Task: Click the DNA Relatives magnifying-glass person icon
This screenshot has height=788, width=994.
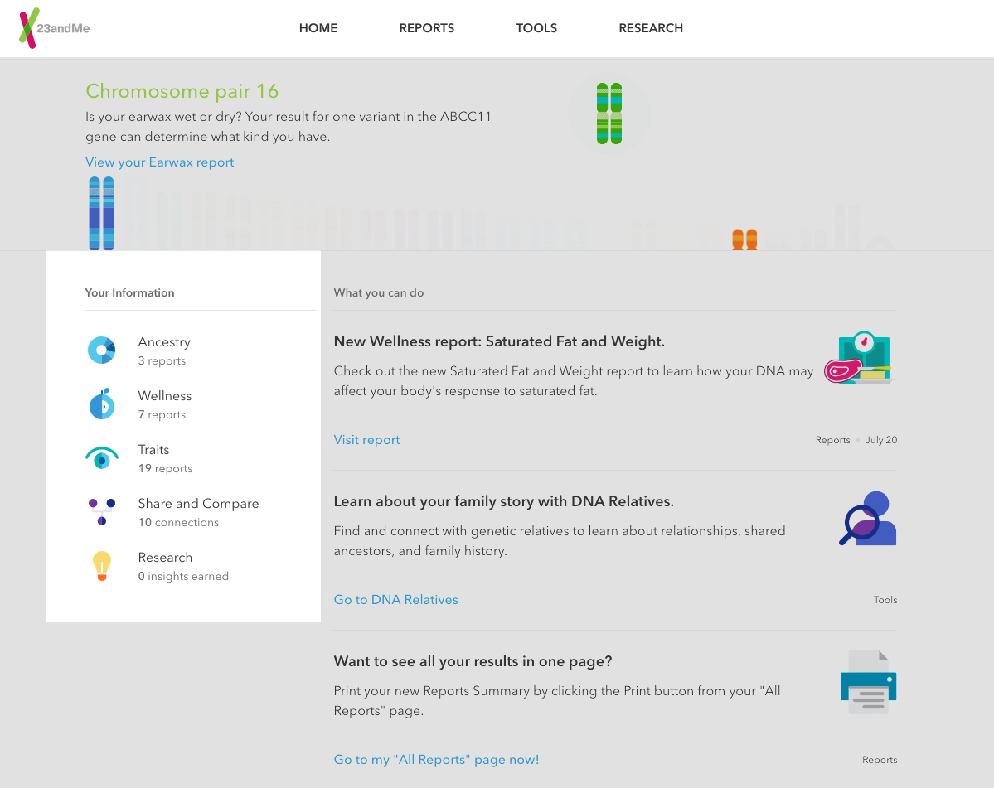Action: click(x=867, y=518)
